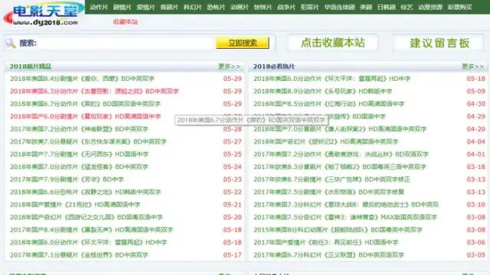The height and width of the screenshot is (275, 490).
Task: Click the 2018必看热片 section heading
Action: pyautogui.click(x=274, y=66)
